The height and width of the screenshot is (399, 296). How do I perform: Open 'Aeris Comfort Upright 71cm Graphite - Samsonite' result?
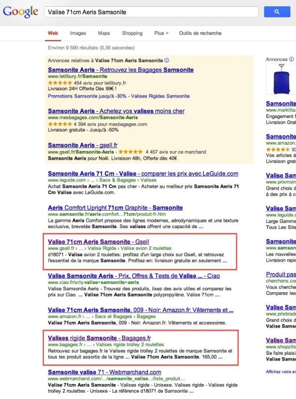[115, 208]
